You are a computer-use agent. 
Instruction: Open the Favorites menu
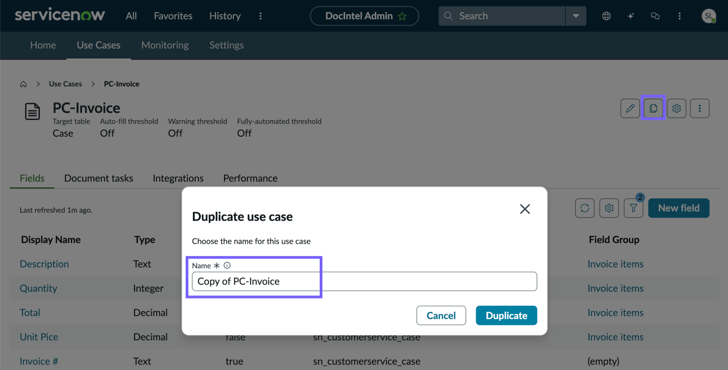[x=173, y=16]
